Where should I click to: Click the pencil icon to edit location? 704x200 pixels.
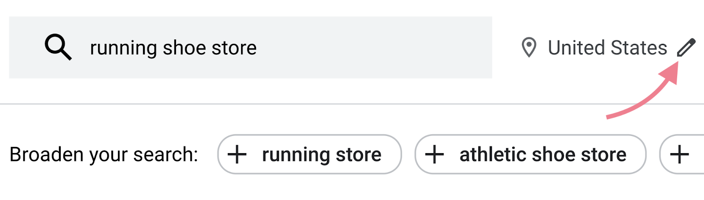[x=686, y=47]
